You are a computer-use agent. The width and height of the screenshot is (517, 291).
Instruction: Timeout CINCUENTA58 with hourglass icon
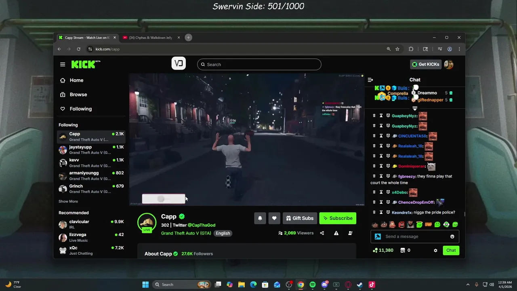pos(381,136)
